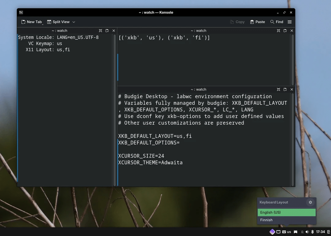Click the 'VC Keymap: us' line
This screenshot has height=236, width=331.
45,44
